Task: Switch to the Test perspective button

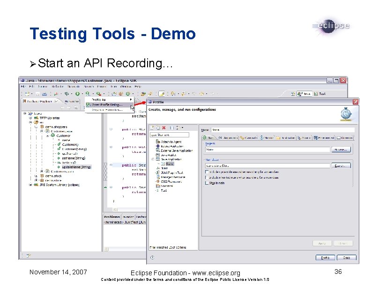Action: pos(320,93)
